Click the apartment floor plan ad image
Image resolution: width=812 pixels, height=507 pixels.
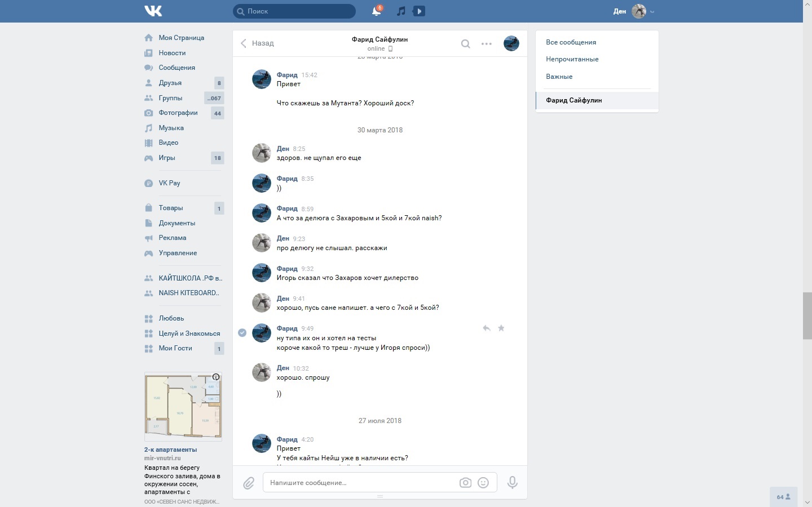(183, 406)
